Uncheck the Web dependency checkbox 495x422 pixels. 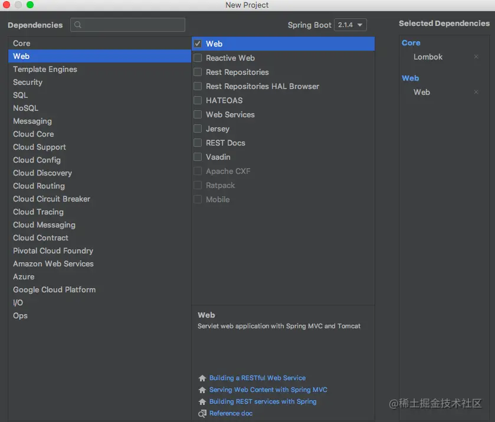point(198,44)
